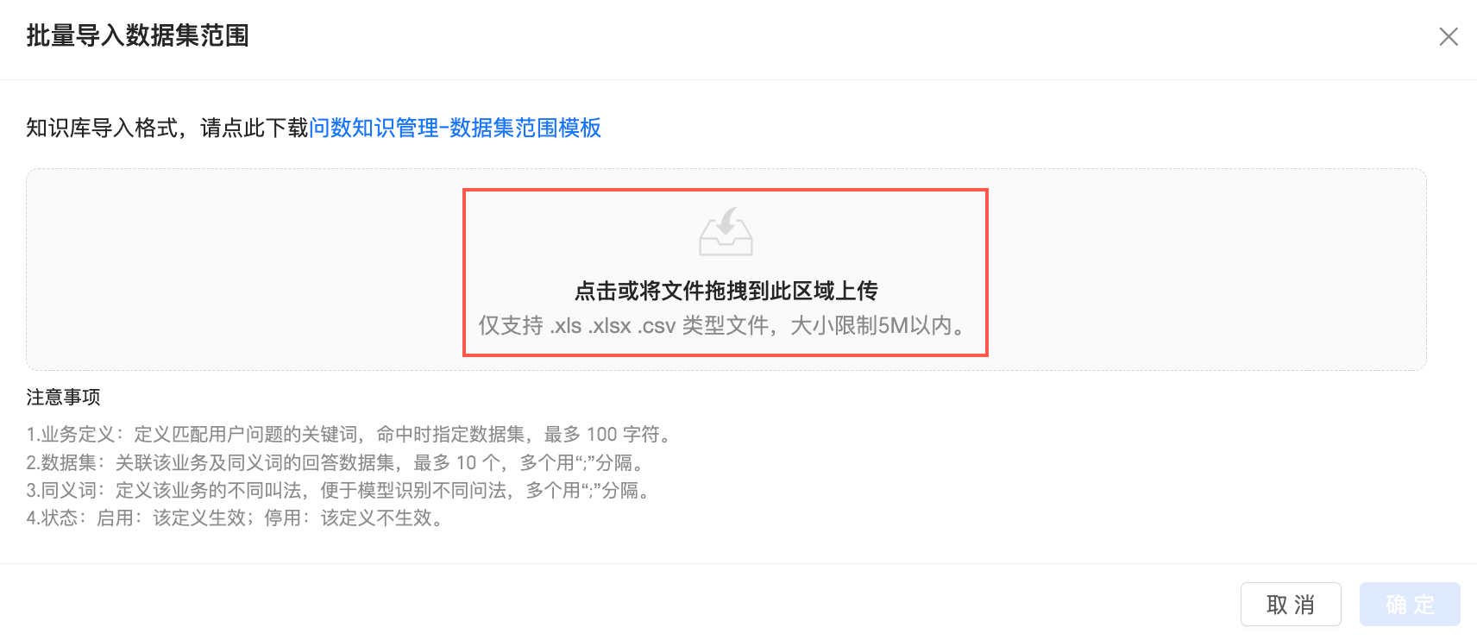The width and height of the screenshot is (1477, 640).
Task: Click the 注意事项 heading
Action: coord(63,397)
